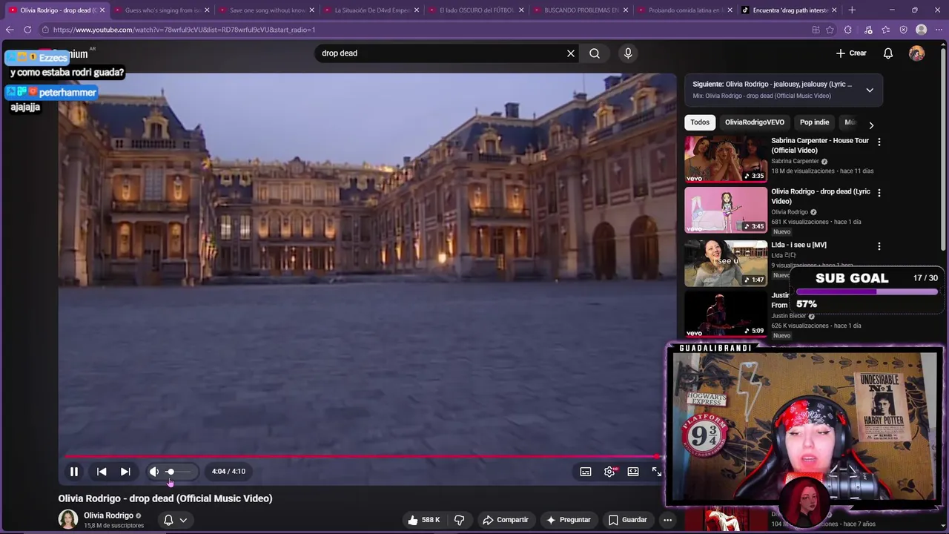This screenshot has width=949, height=534.
Task: Pause the video playback
Action: pyautogui.click(x=74, y=472)
